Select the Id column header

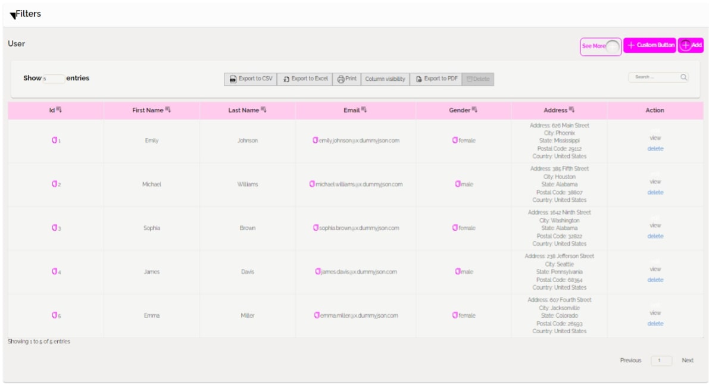(52, 109)
